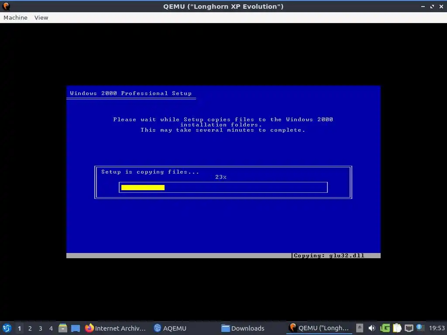Viewport: 447px width, 335px height.
Task: Launch the file manager taskbar icon
Action: pos(63,328)
